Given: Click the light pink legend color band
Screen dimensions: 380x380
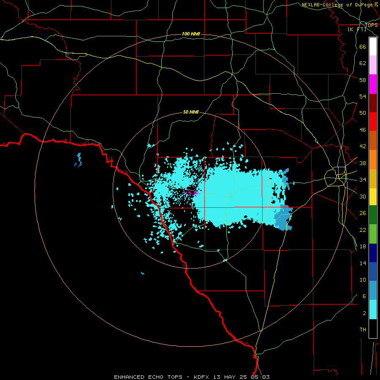Looking at the screenshot, I should click(x=373, y=65).
